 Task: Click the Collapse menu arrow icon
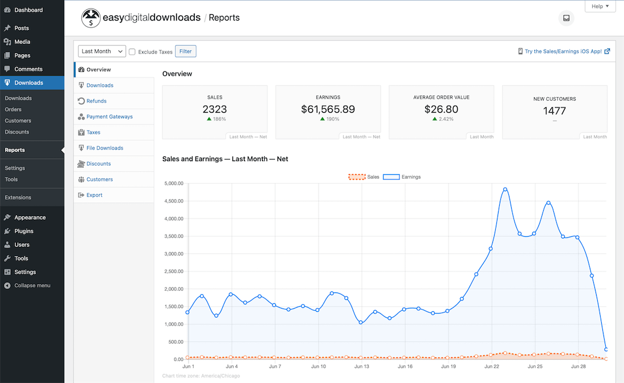click(7, 286)
